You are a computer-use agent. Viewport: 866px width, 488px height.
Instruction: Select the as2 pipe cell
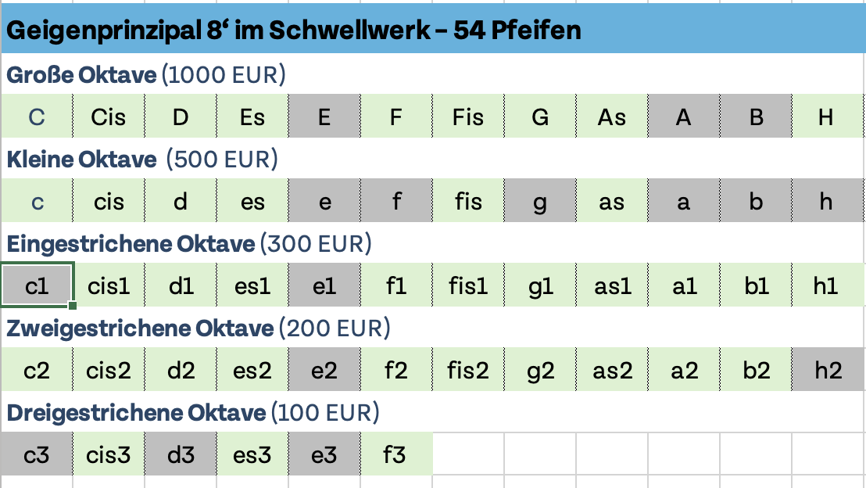click(x=611, y=370)
